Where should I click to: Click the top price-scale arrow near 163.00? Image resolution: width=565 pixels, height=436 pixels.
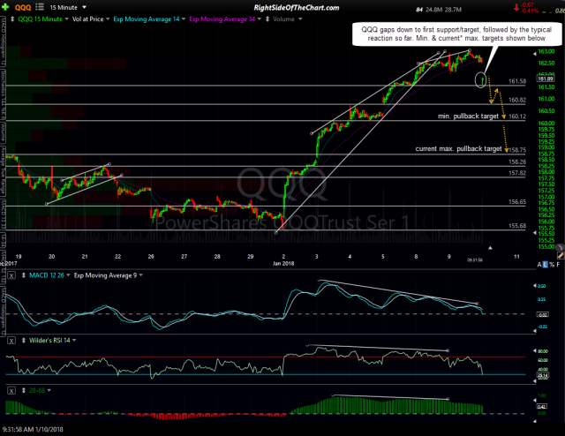[x=534, y=54]
